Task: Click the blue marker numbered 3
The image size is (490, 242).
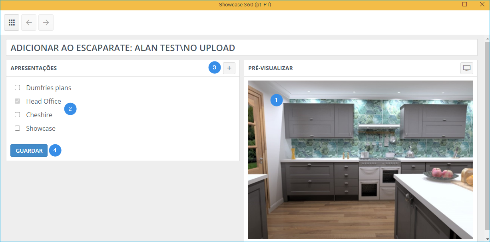Action: (x=215, y=68)
